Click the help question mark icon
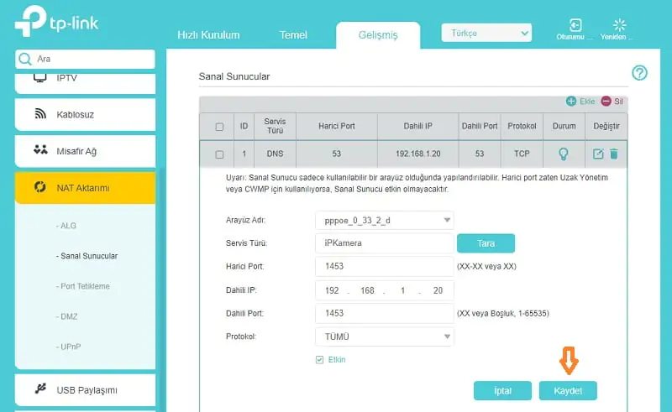Image resolution: width=672 pixels, height=412 pixels. tap(639, 74)
